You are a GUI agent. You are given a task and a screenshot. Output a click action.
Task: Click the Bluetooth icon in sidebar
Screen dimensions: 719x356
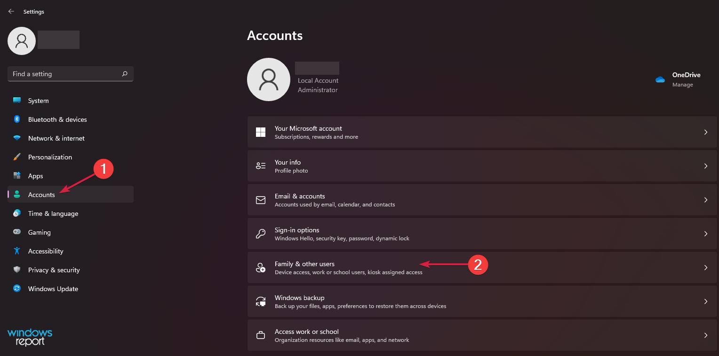pyautogui.click(x=17, y=119)
